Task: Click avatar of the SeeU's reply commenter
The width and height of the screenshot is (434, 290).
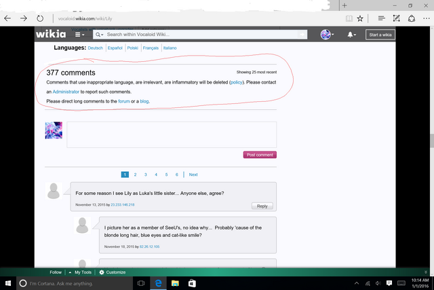Action: 82,225
